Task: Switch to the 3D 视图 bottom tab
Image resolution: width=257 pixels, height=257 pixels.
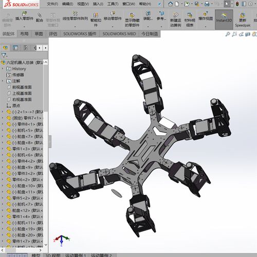Action: [53, 255]
